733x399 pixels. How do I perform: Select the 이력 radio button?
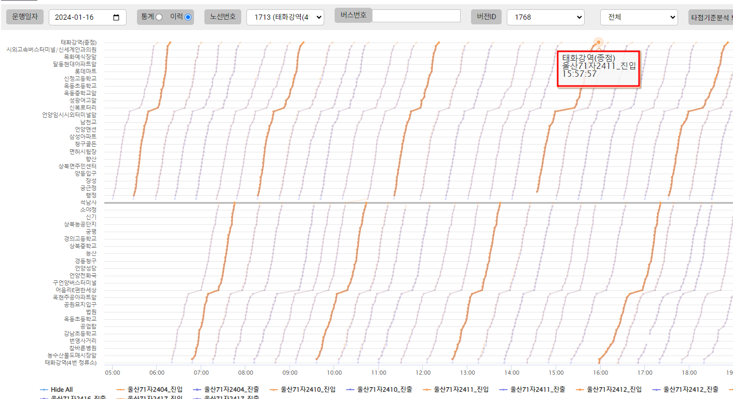(x=188, y=17)
